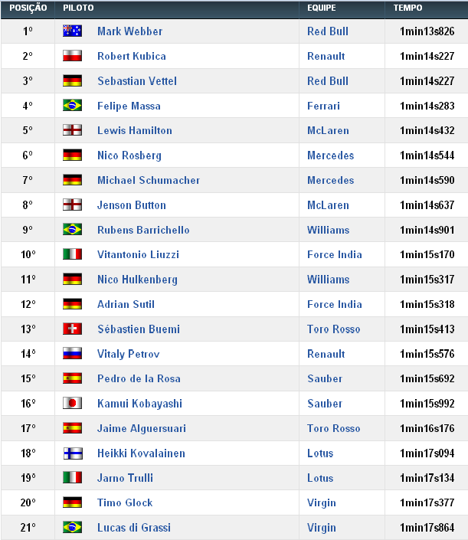Click the TEMPO column header

click(407, 8)
